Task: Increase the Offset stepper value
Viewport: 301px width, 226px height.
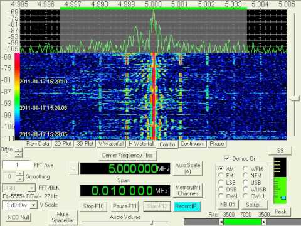Action: coord(19,149)
